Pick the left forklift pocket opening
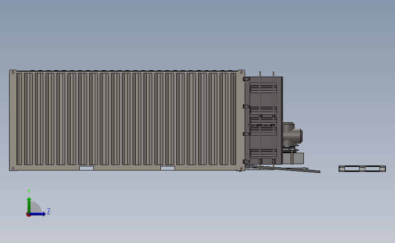 coord(87,168)
